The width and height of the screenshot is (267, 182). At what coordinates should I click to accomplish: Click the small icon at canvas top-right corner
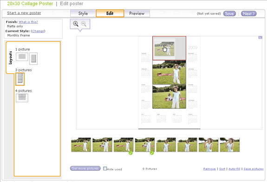tap(260, 37)
